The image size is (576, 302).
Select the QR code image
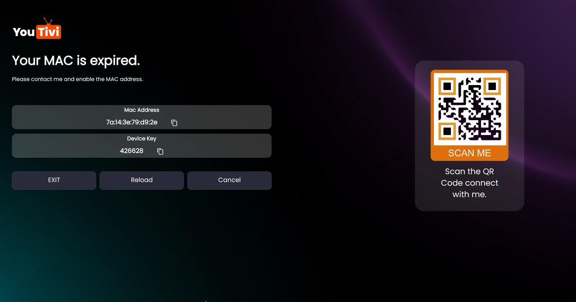point(469,109)
